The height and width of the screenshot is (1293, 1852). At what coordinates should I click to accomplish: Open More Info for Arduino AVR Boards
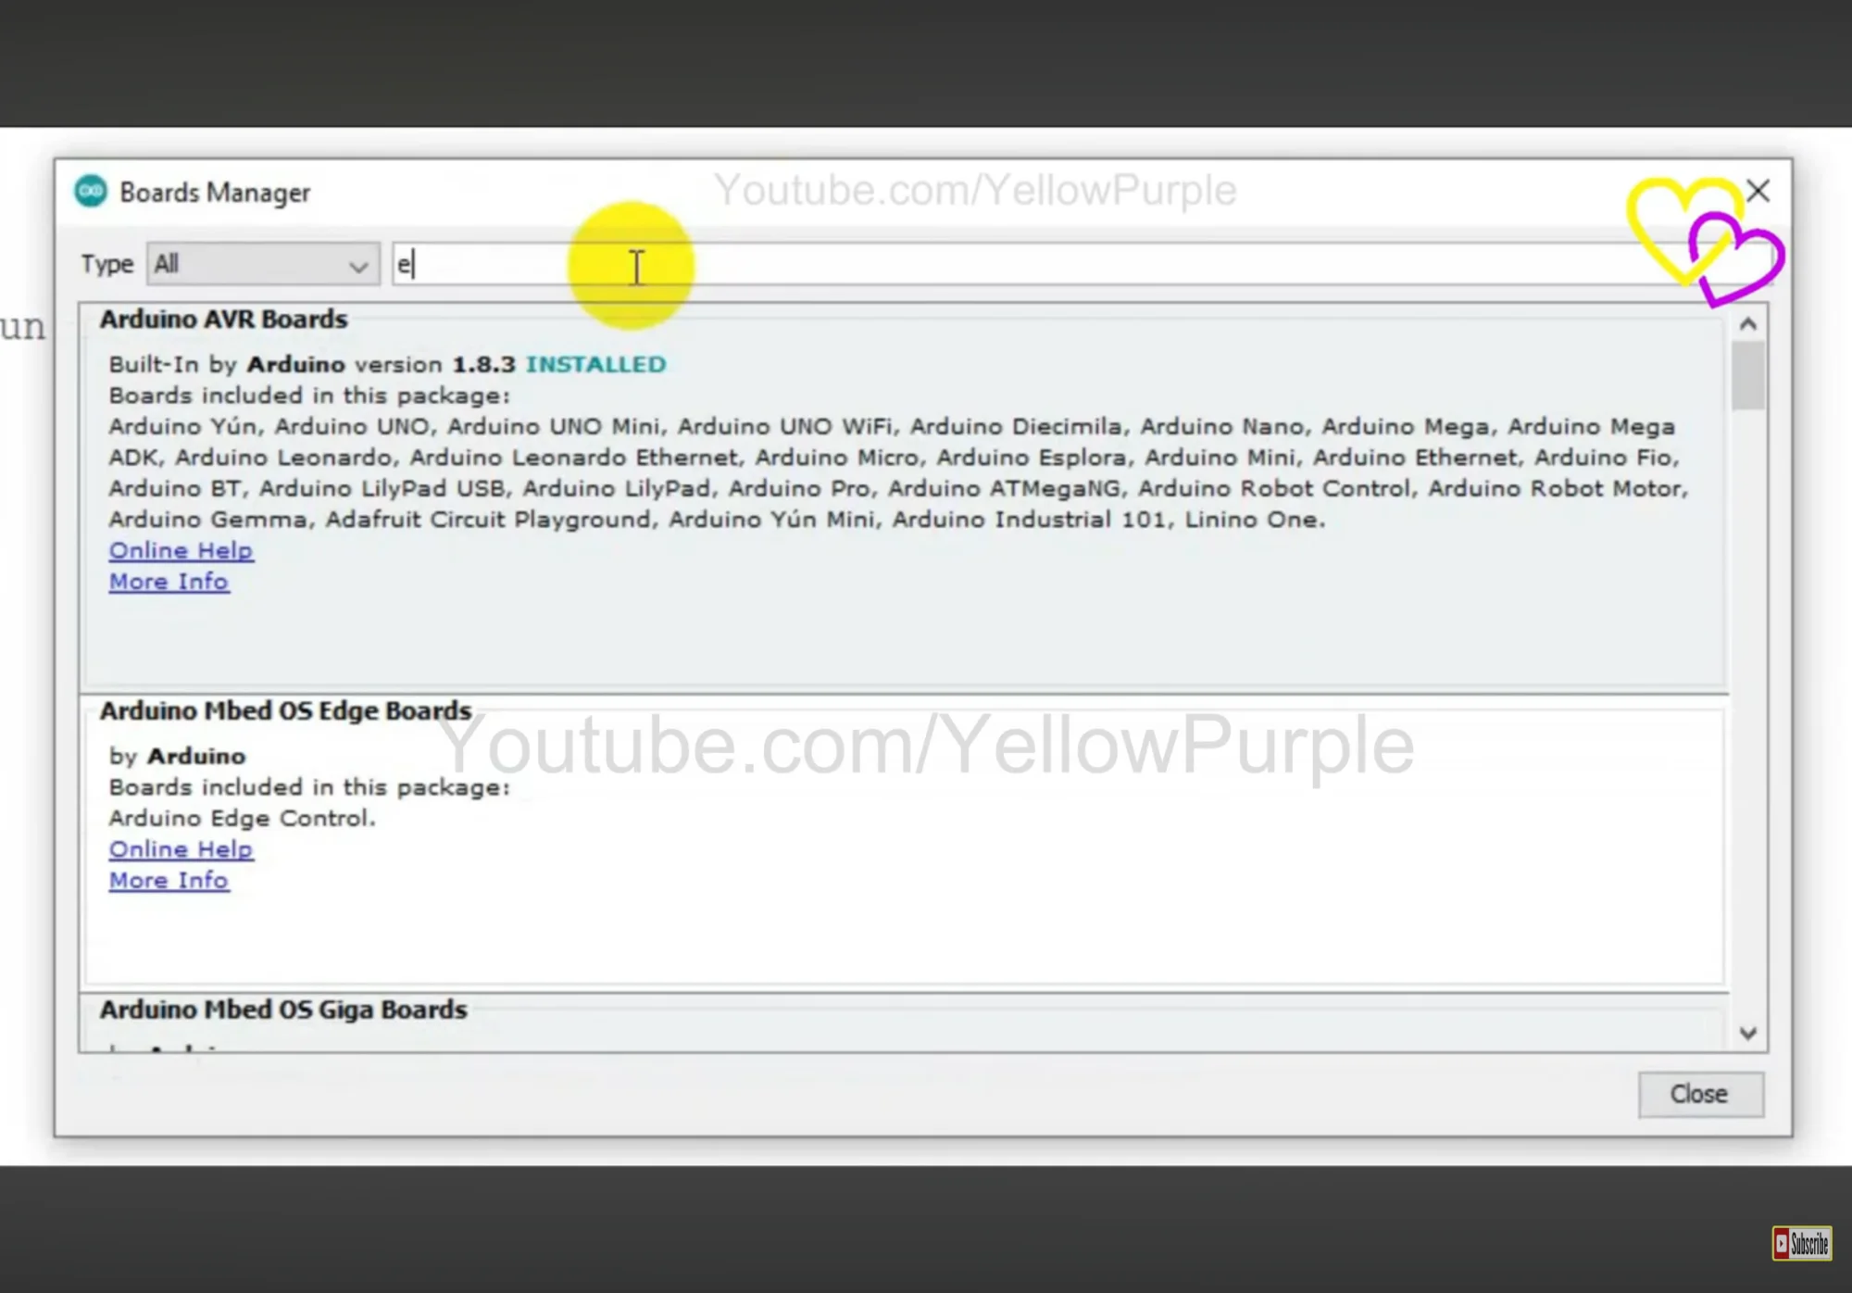(x=169, y=582)
